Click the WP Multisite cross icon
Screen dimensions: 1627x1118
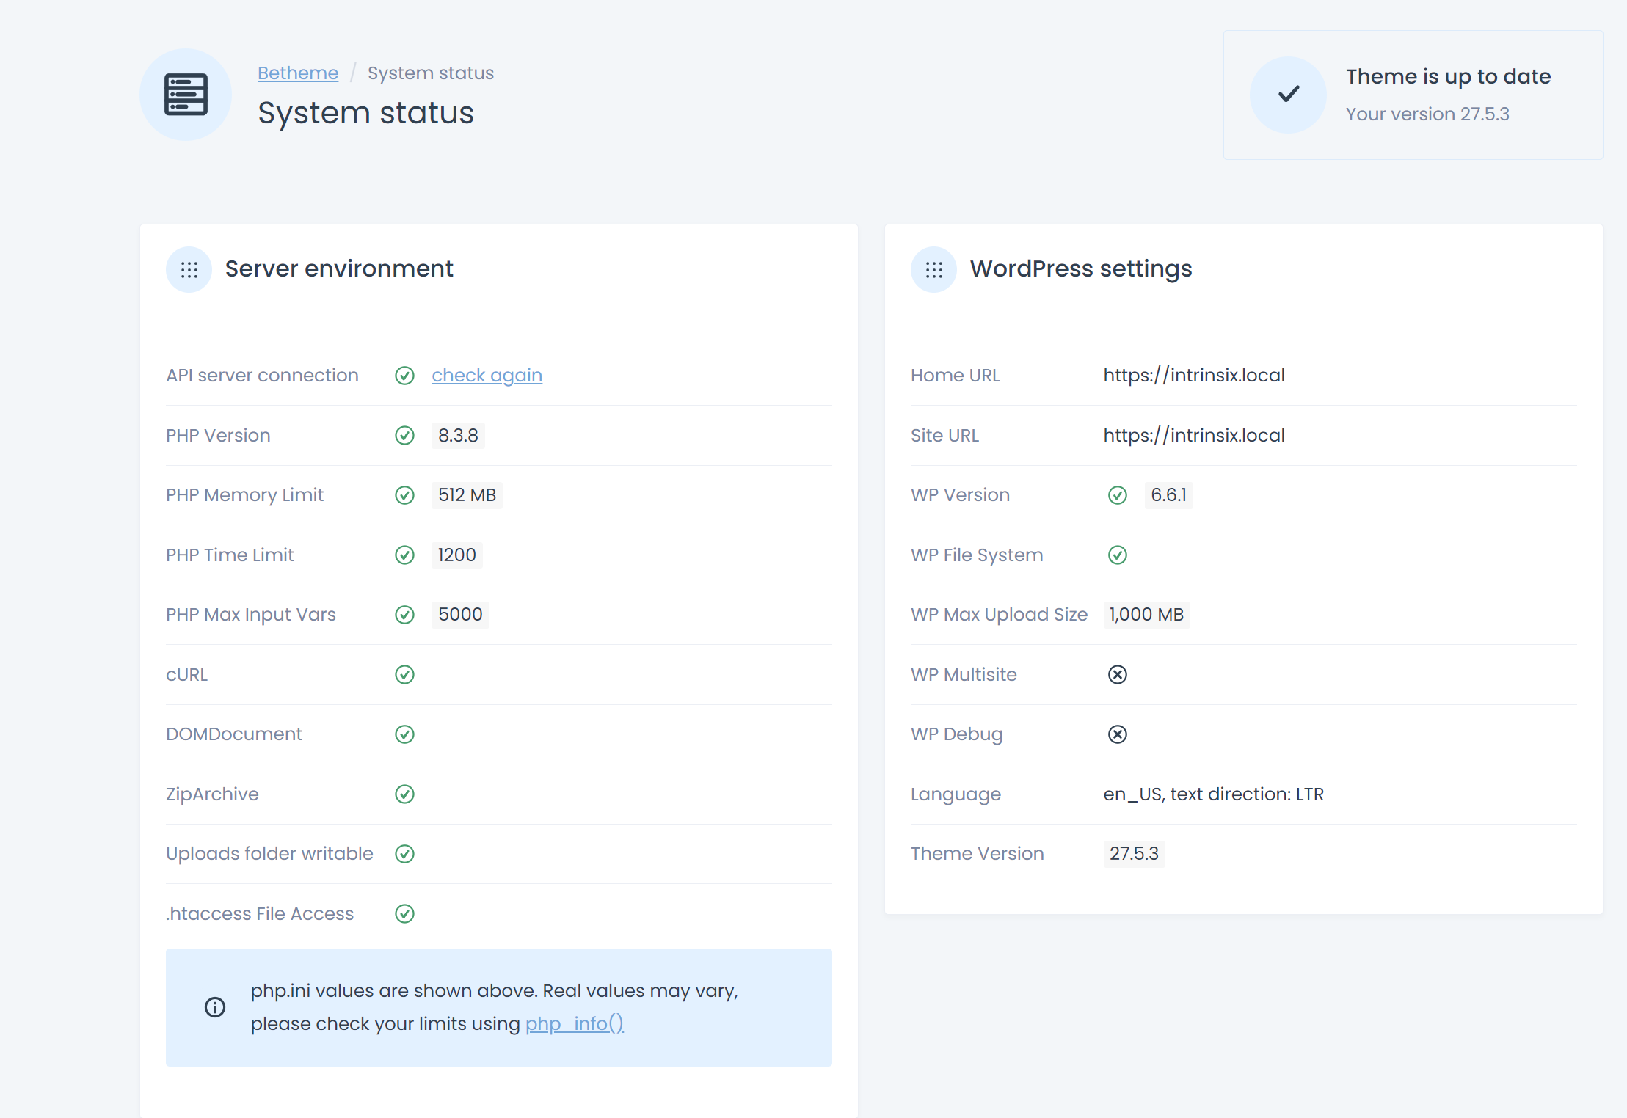click(x=1118, y=675)
